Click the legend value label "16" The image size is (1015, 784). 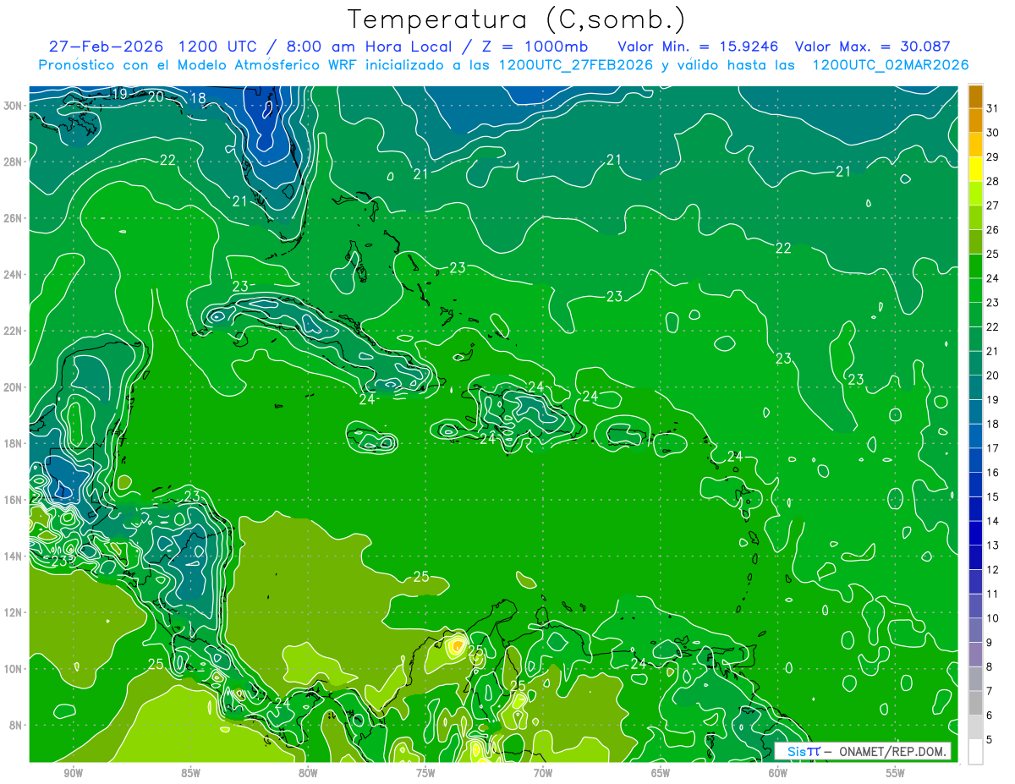tap(993, 473)
